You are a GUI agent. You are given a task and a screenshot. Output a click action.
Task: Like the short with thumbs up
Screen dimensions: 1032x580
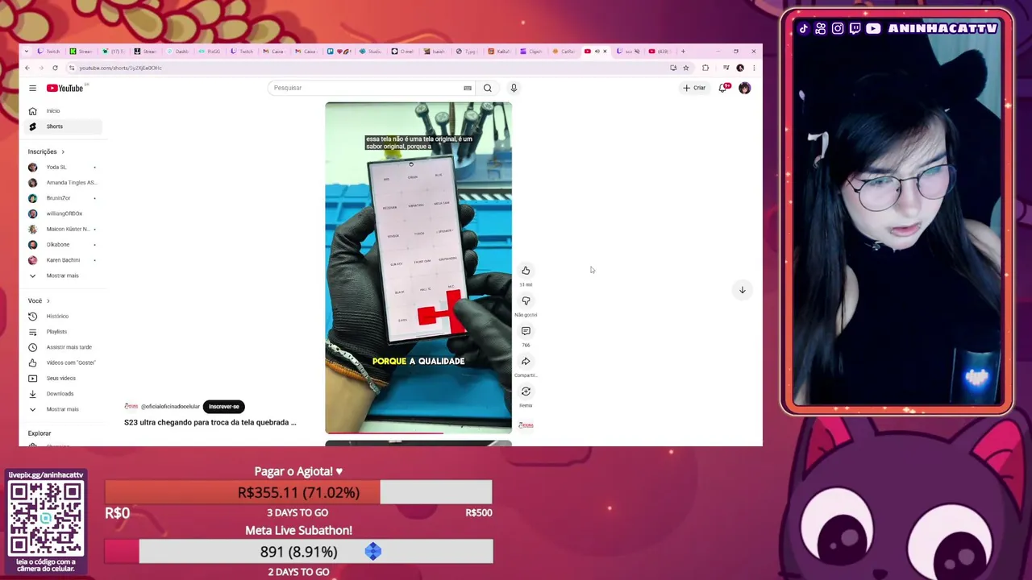(526, 271)
